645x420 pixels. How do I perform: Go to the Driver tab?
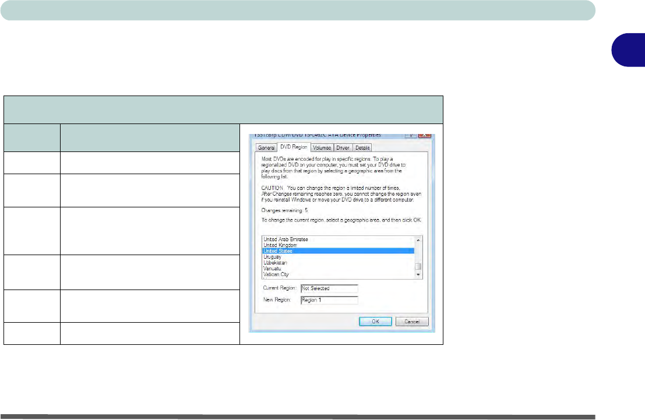343,147
